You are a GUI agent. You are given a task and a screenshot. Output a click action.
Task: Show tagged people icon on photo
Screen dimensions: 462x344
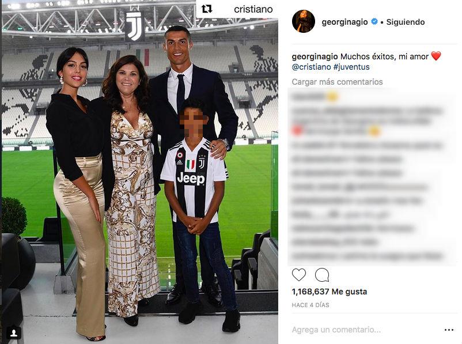[x=14, y=333]
